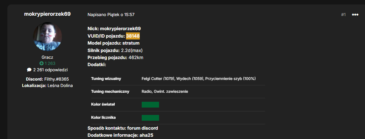
Task: Click the Dodatkowe informacje aha25 line
Action: 120,135
